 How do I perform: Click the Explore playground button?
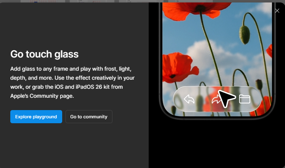click(36, 117)
